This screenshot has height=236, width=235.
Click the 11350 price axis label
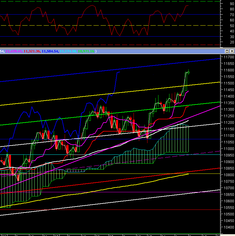click(x=229, y=103)
